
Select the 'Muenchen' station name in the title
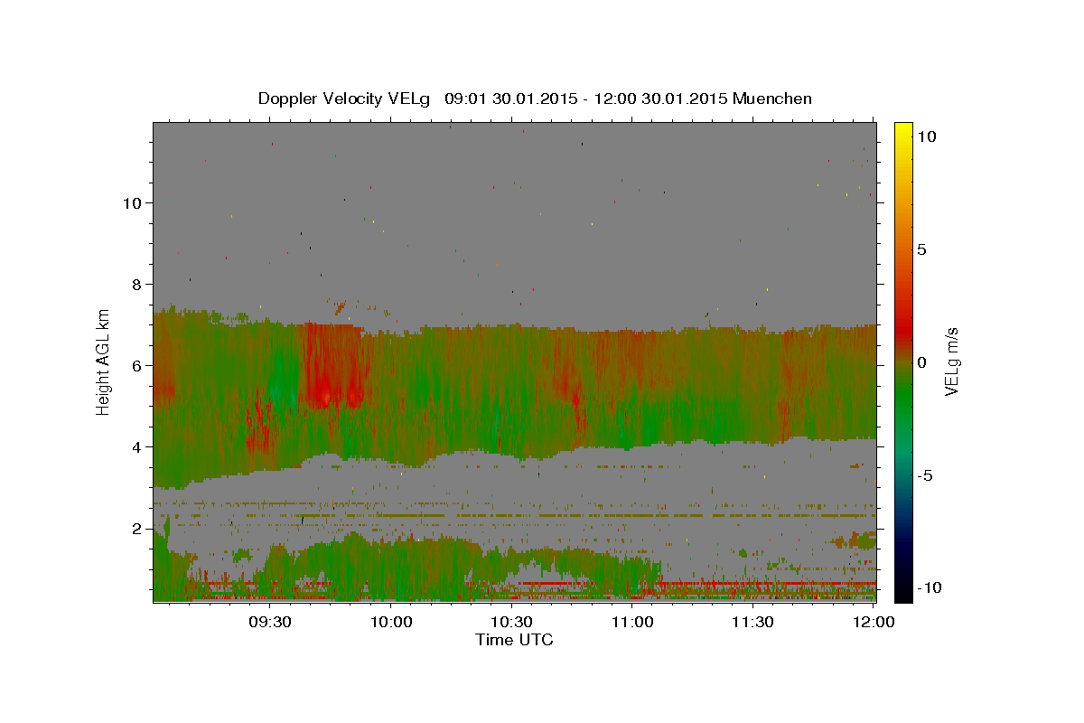tap(772, 99)
